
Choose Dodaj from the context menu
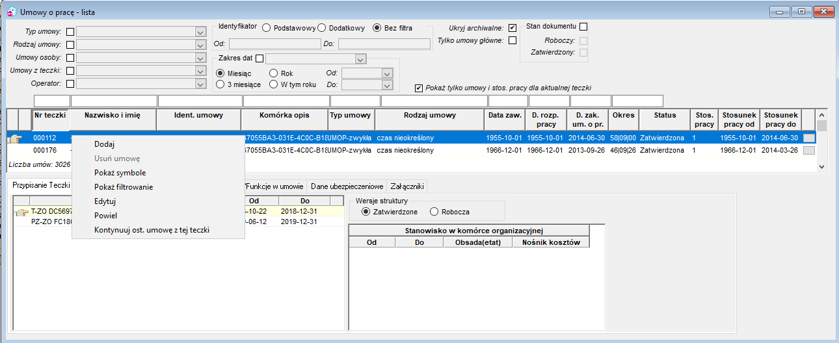(x=158, y=144)
